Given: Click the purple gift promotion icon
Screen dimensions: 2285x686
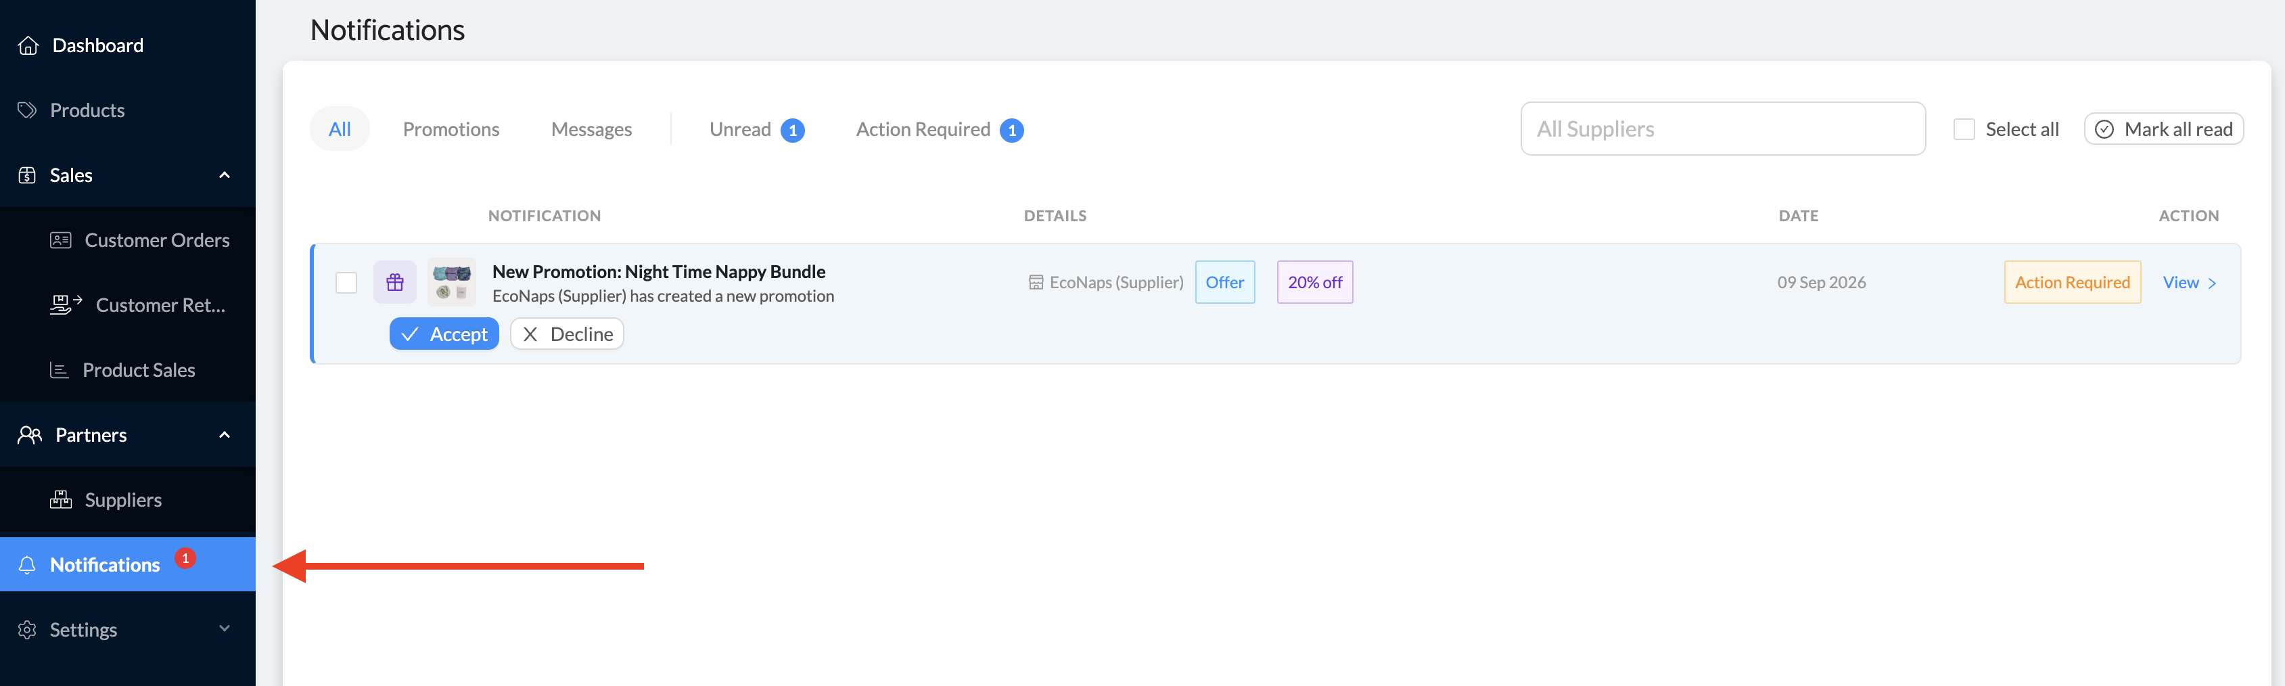Looking at the screenshot, I should point(395,282).
